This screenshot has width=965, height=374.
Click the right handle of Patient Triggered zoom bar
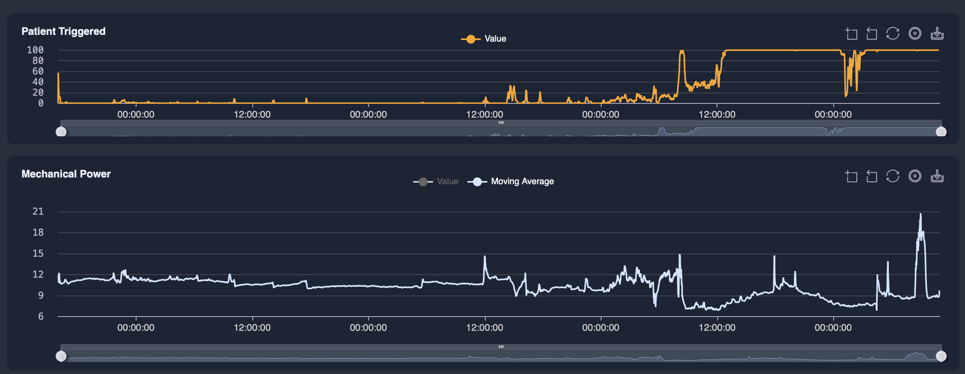941,132
